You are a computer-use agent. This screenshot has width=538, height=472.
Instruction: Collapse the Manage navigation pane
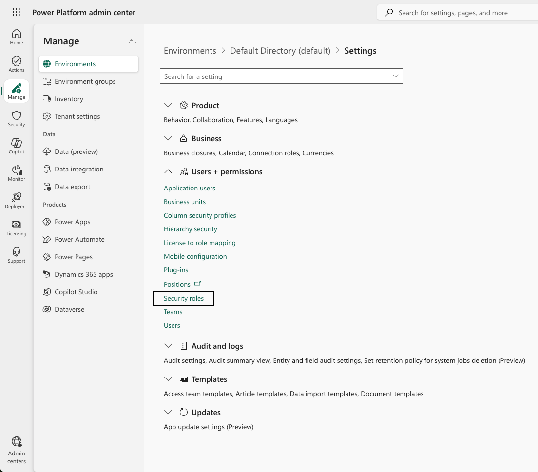[132, 41]
